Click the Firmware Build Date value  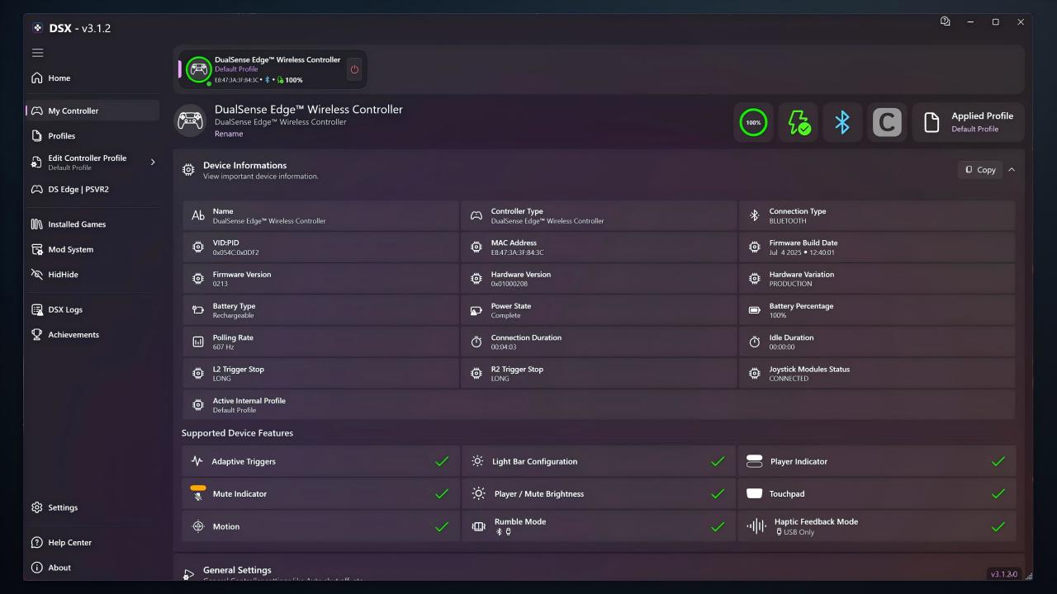coord(803,252)
